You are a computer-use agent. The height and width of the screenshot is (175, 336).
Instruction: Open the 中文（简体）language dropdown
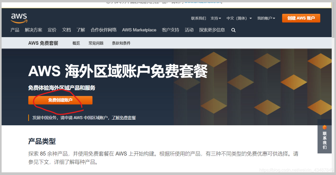click(x=239, y=18)
